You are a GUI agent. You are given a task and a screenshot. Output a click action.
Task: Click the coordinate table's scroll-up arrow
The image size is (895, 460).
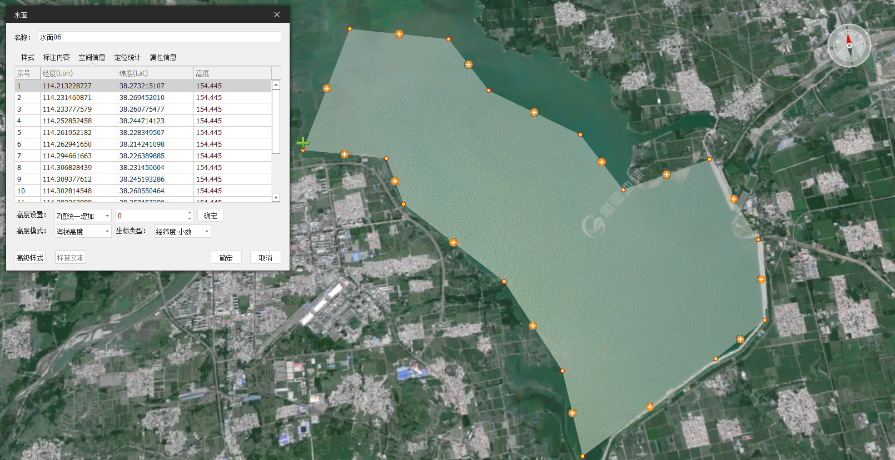[276, 85]
